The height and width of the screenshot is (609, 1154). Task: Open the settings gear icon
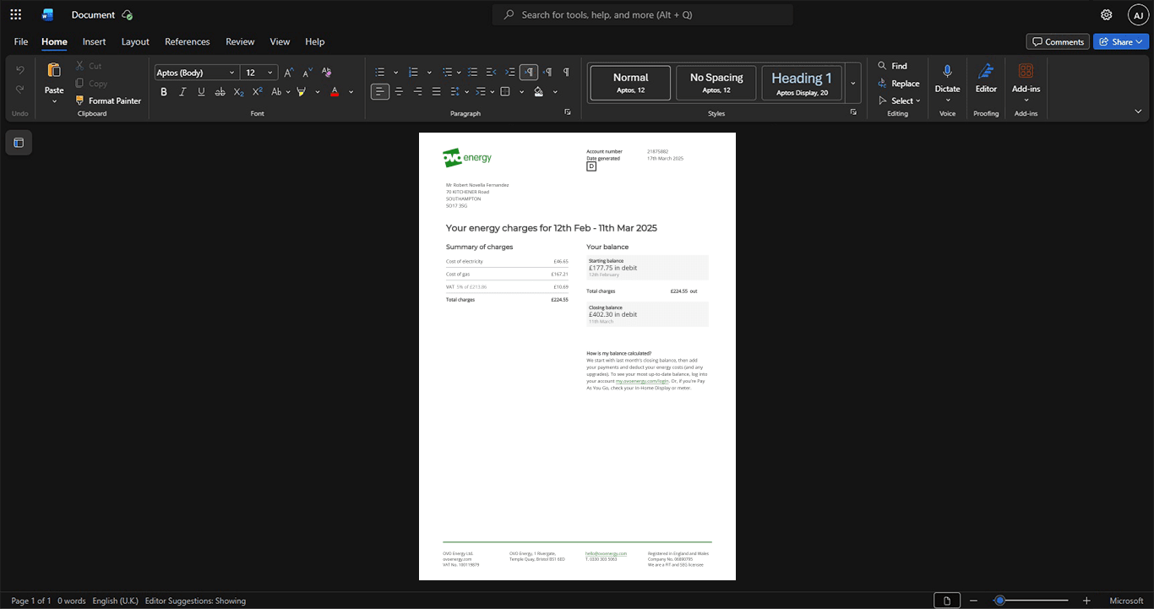(x=1107, y=14)
